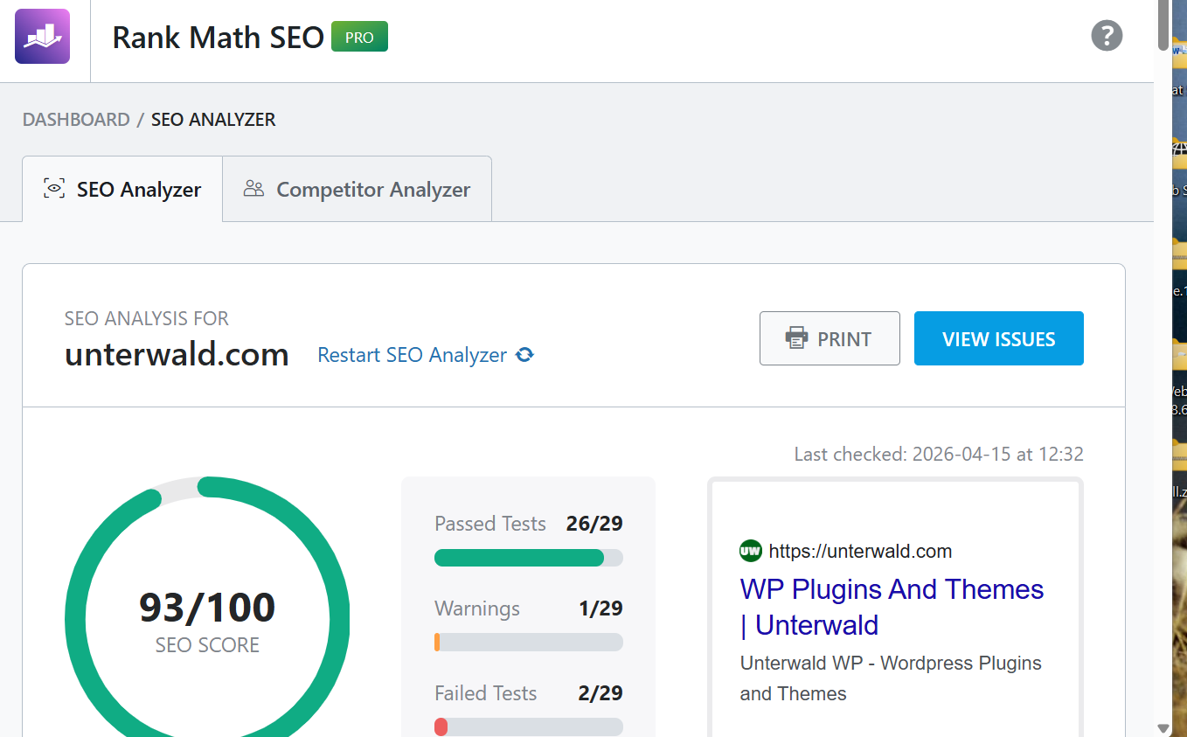The height and width of the screenshot is (737, 1187).
Task: Open the help question mark icon
Action: (1107, 36)
